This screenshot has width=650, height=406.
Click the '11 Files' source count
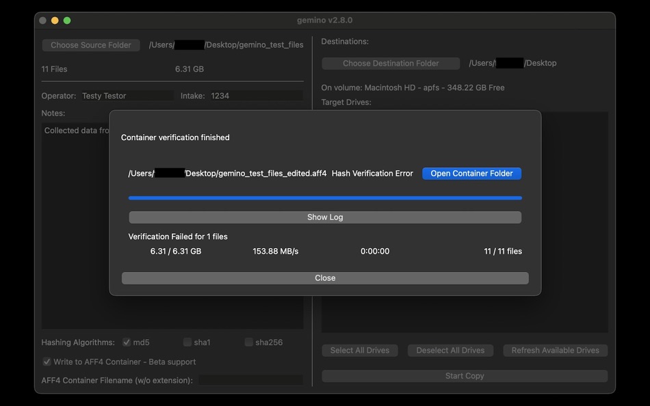(54, 69)
